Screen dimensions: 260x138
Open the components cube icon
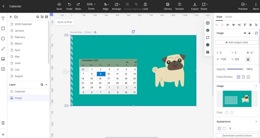(x=208, y=30)
